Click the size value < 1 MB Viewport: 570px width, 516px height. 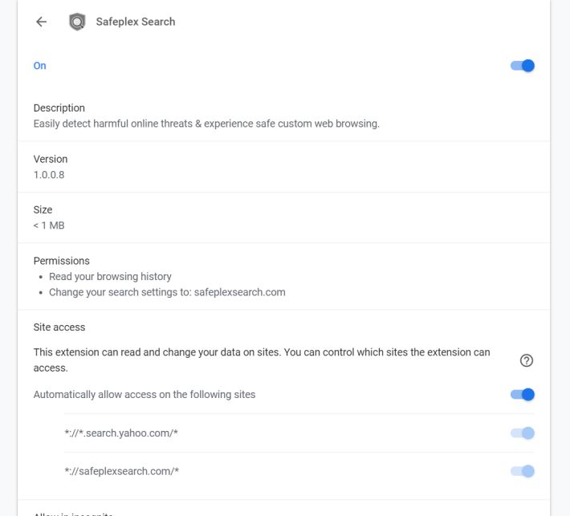pos(49,225)
